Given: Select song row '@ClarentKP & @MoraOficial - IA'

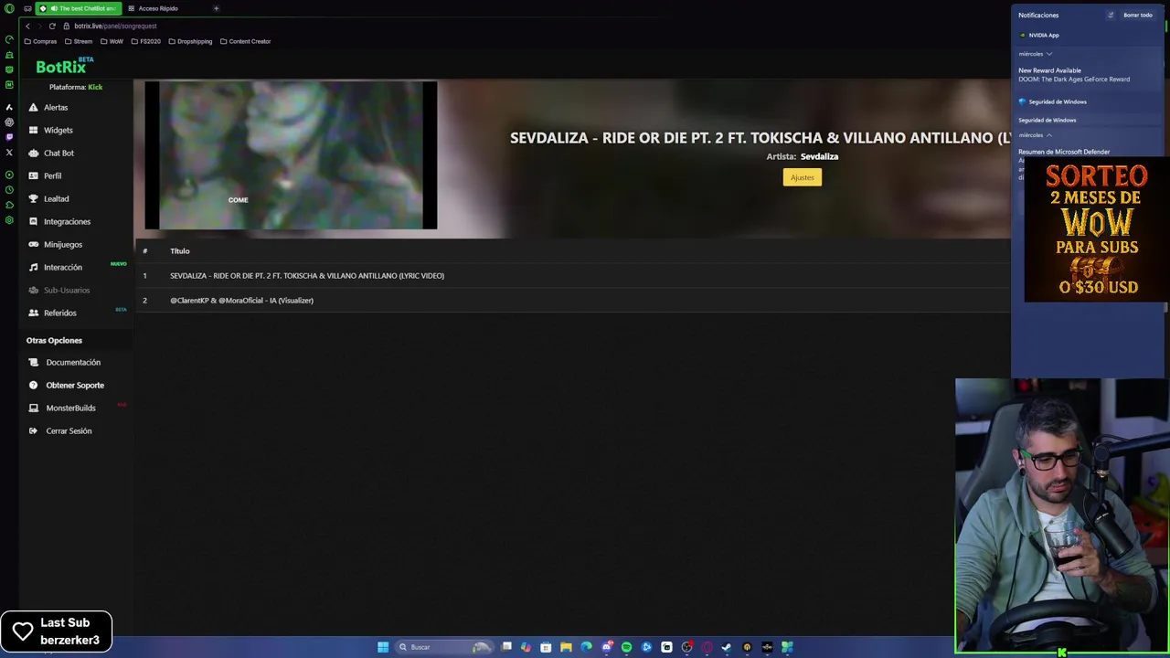Looking at the screenshot, I should [x=572, y=300].
